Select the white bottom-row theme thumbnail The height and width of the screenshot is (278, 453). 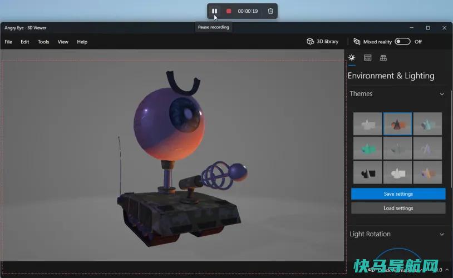tap(397, 172)
